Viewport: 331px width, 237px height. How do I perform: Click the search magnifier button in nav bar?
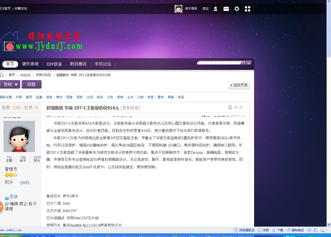coord(246,63)
